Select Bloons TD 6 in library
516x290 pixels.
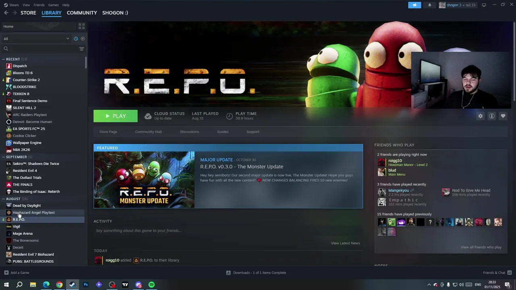[23, 73]
